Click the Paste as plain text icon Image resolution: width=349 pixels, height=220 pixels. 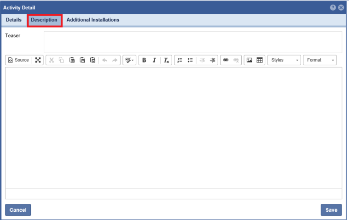[82, 60]
